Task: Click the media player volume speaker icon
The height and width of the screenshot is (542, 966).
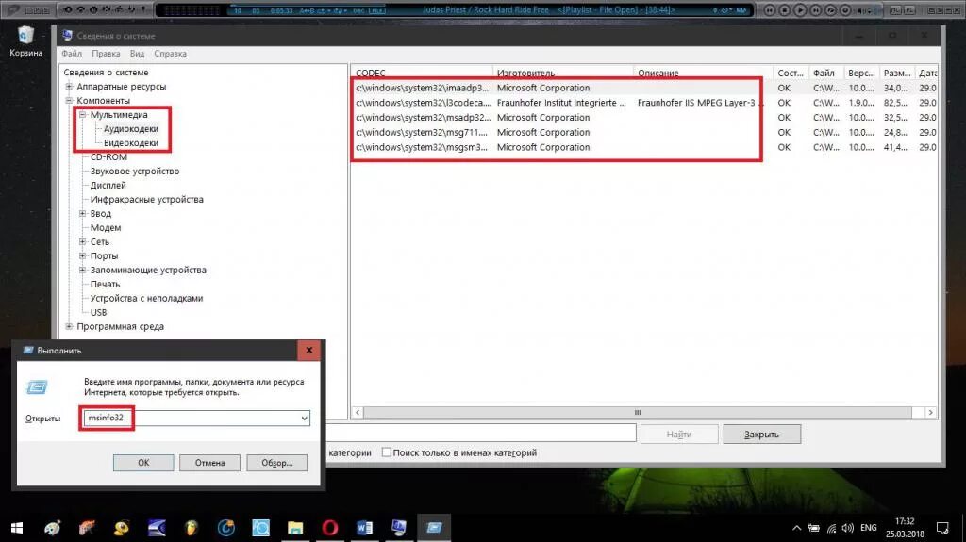Action: [860, 10]
